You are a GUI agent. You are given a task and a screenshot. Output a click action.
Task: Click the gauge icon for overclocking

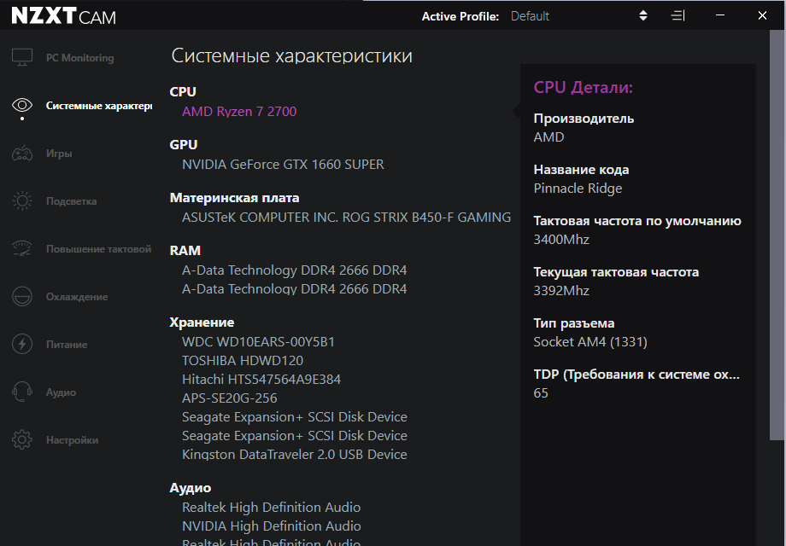pyautogui.click(x=22, y=249)
